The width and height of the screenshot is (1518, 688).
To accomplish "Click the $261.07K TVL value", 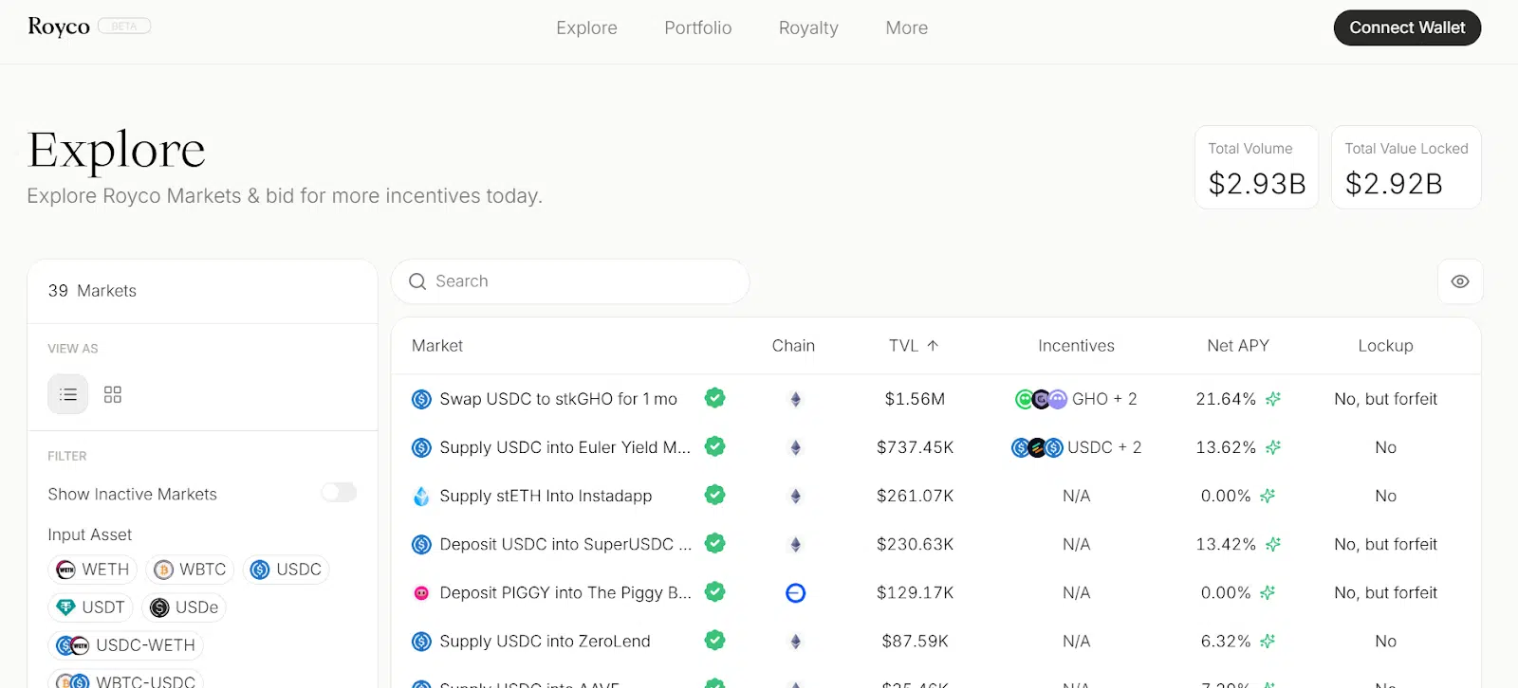I will click(x=915, y=496).
